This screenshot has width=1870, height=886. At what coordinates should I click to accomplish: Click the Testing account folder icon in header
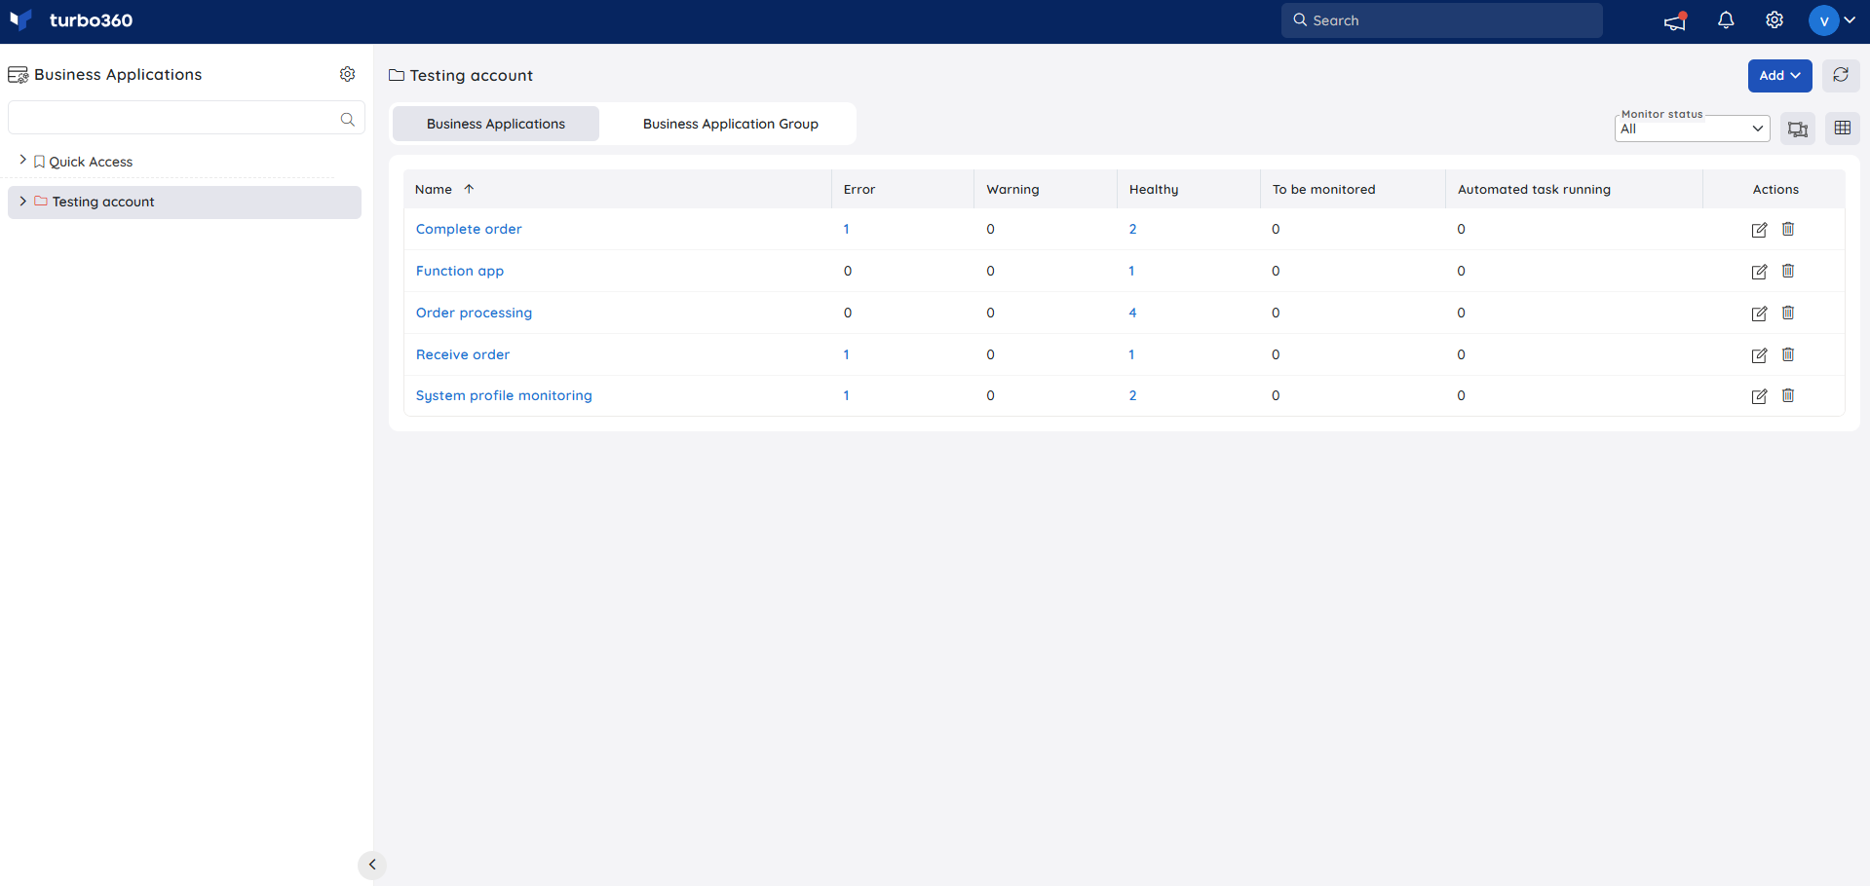397,75
